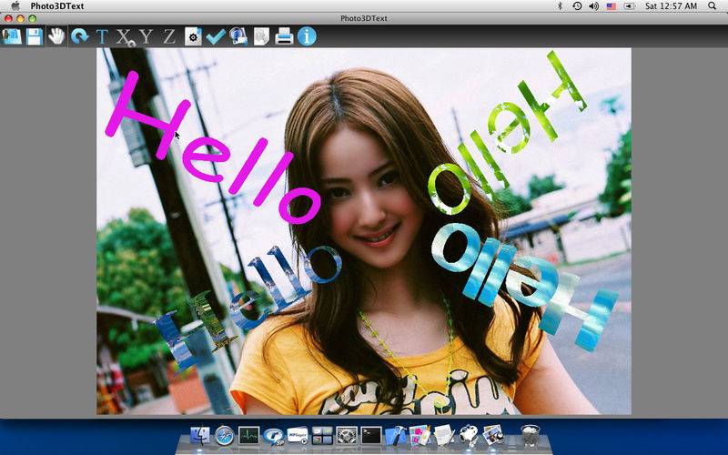Image resolution: width=728 pixels, height=455 pixels.
Task: Save the image with the floppy disk icon
Action: (x=35, y=36)
